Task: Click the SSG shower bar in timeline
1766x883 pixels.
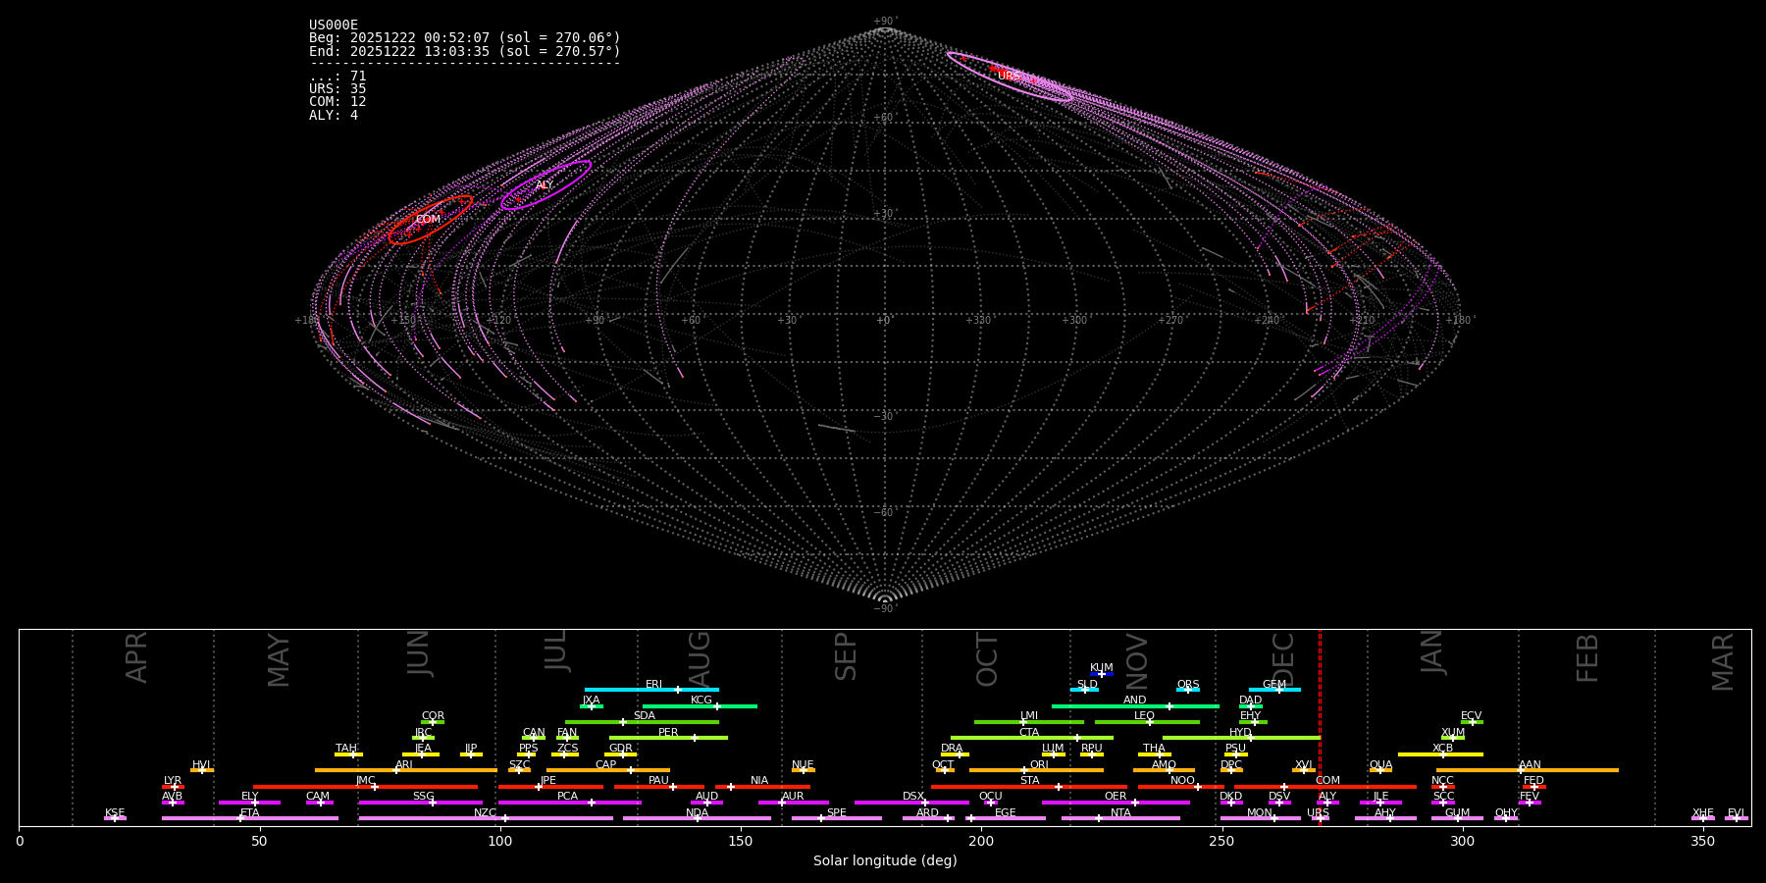Action: (421, 803)
